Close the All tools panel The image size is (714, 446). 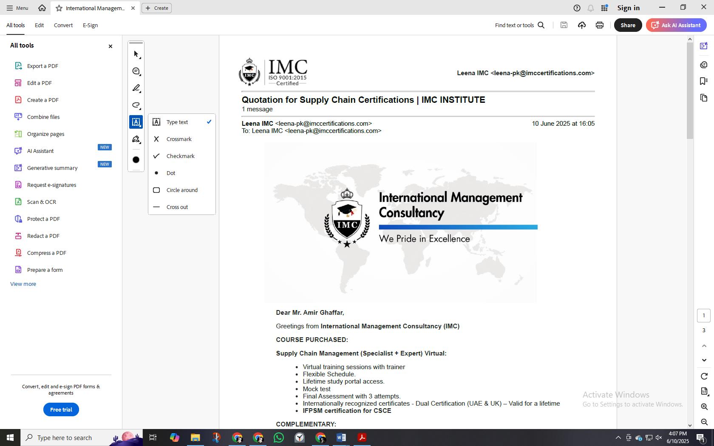click(x=110, y=46)
